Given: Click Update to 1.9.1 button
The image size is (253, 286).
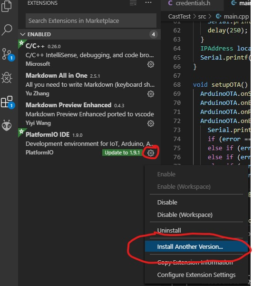Looking at the screenshot, I should [122, 153].
